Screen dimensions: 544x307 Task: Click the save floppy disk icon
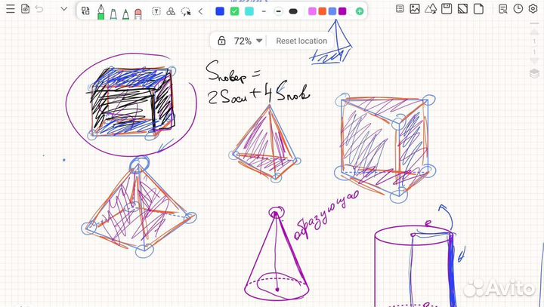point(446,9)
